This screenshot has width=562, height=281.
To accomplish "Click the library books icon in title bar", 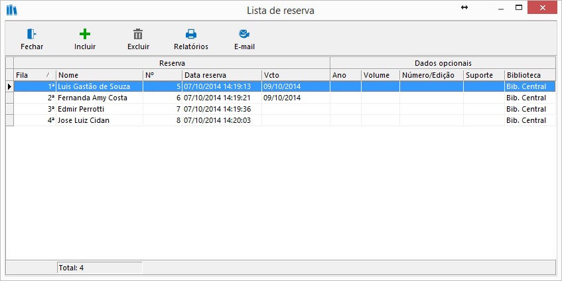I will [11, 10].
